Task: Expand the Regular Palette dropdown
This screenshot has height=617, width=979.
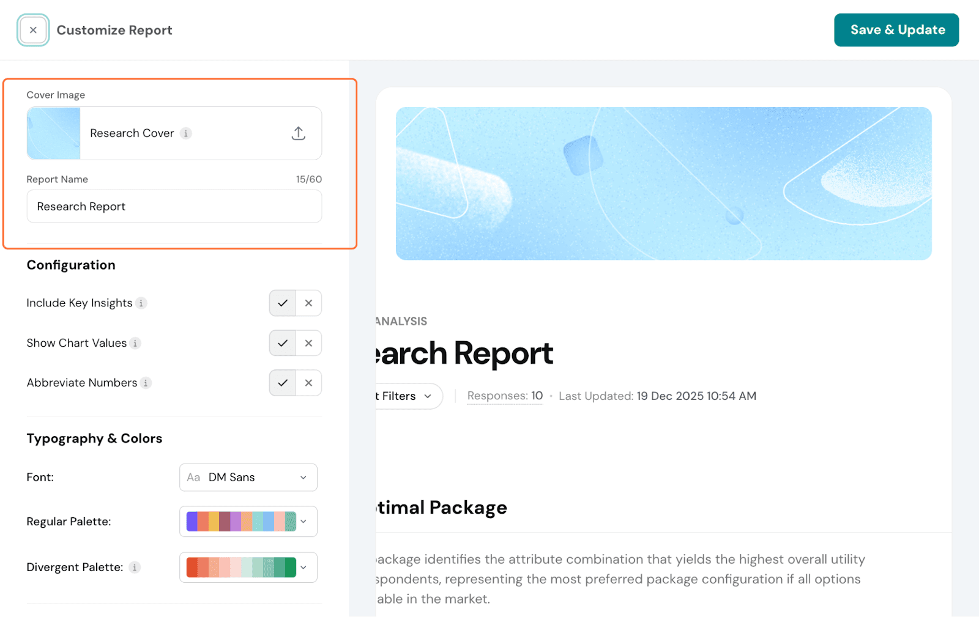Action: click(x=248, y=522)
